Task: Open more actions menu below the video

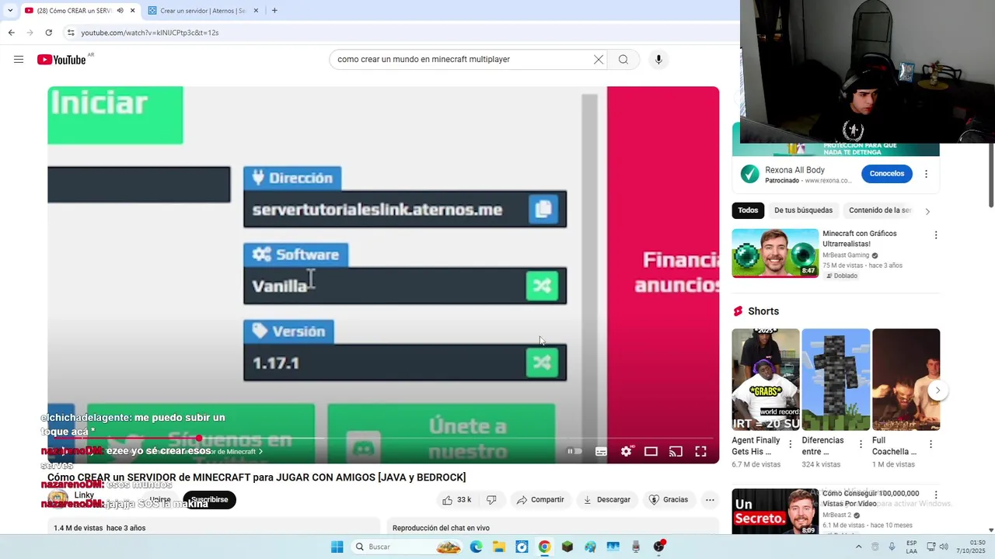Action: pyautogui.click(x=710, y=500)
